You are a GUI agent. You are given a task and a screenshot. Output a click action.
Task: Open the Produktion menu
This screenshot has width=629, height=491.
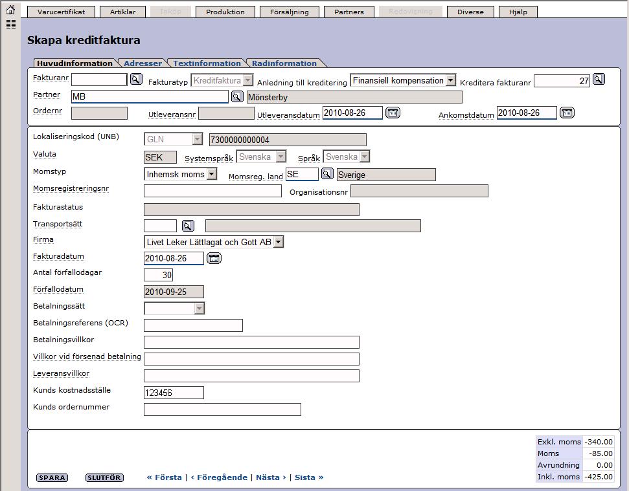(225, 12)
